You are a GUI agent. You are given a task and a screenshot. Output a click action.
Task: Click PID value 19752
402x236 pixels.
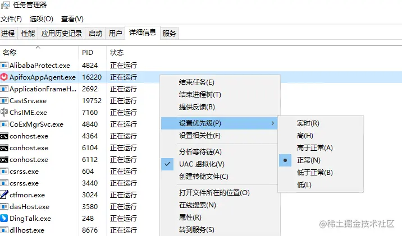point(92,101)
